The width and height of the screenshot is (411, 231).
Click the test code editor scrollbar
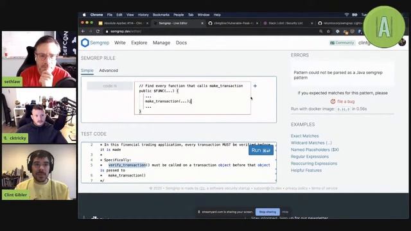coord(275,162)
